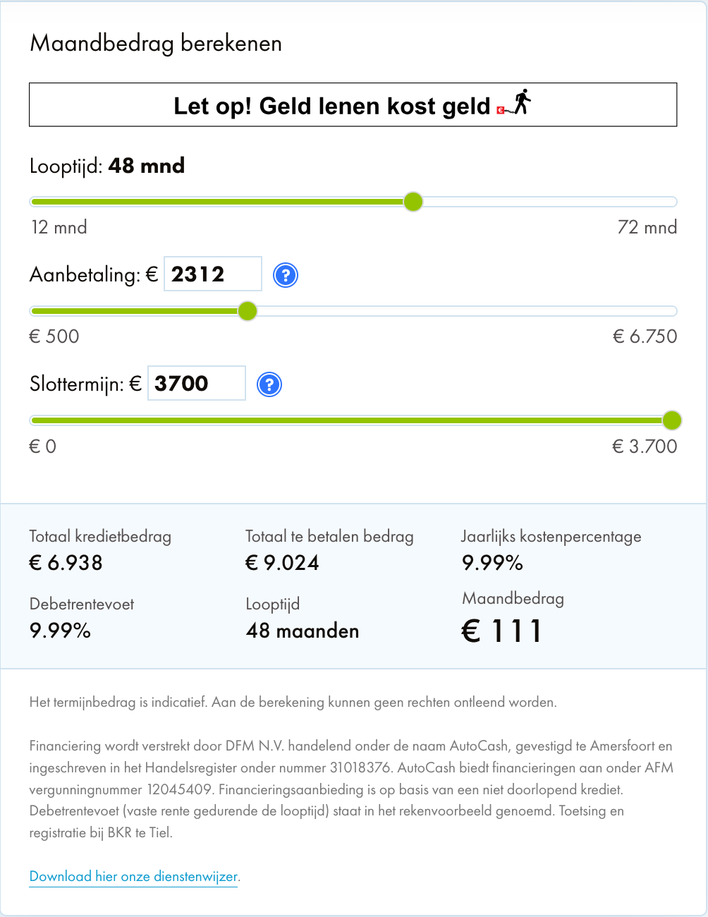
Task: Click the Aanbetaling slider handle
Action: (x=248, y=311)
